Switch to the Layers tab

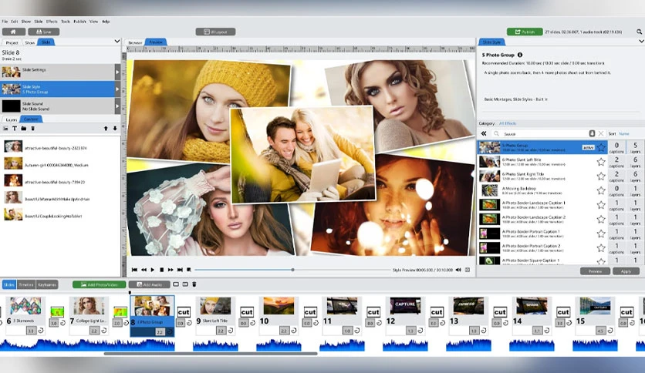pyautogui.click(x=12, y=119)
